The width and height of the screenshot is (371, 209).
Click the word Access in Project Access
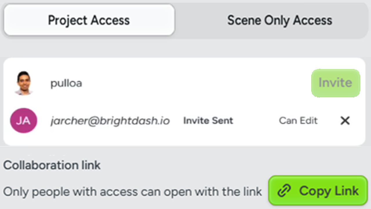[x=110, y=20]
